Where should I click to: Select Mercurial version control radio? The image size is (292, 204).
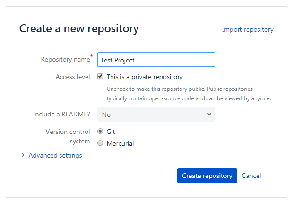click(x=100, y=143)
